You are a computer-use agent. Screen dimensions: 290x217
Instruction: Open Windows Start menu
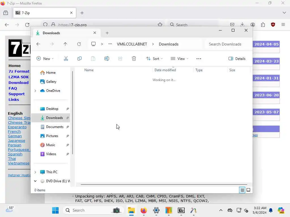point(55,210)
